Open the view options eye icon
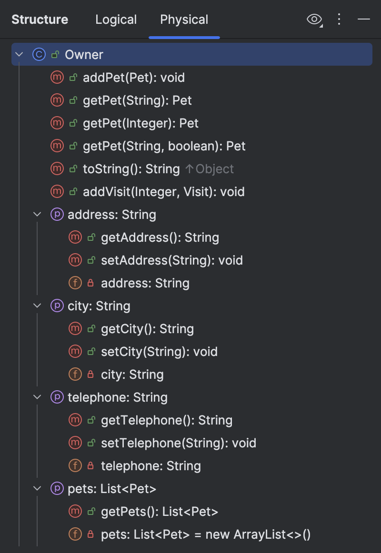 (x=313, y=20)
